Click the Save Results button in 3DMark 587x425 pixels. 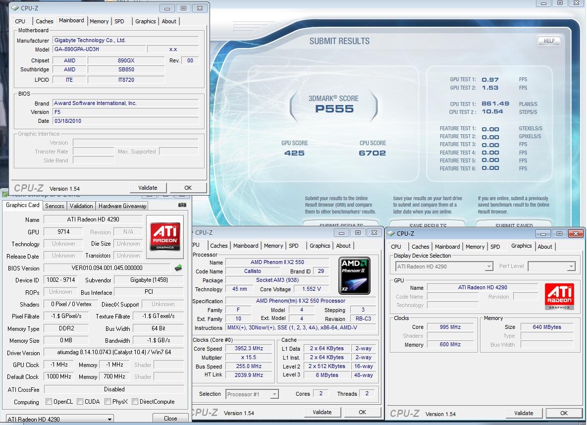[428, 225]
